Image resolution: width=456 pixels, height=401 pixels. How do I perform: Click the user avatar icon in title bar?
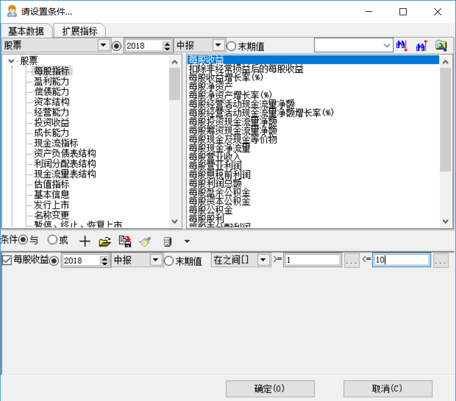click(12, 11)
